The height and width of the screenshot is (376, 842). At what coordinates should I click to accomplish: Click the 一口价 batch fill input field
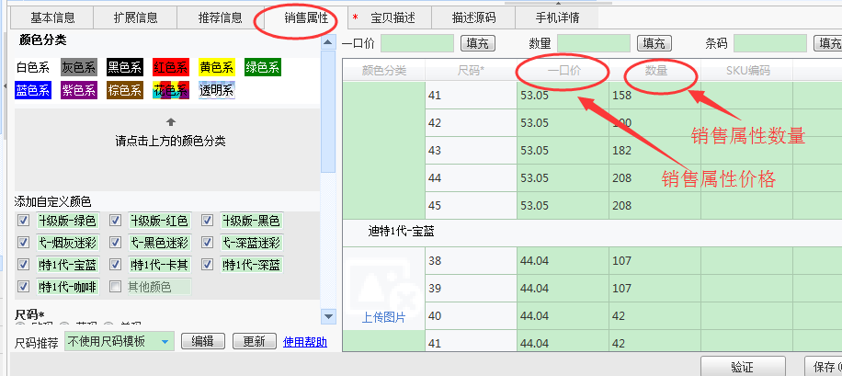click(x=417, y=42)
